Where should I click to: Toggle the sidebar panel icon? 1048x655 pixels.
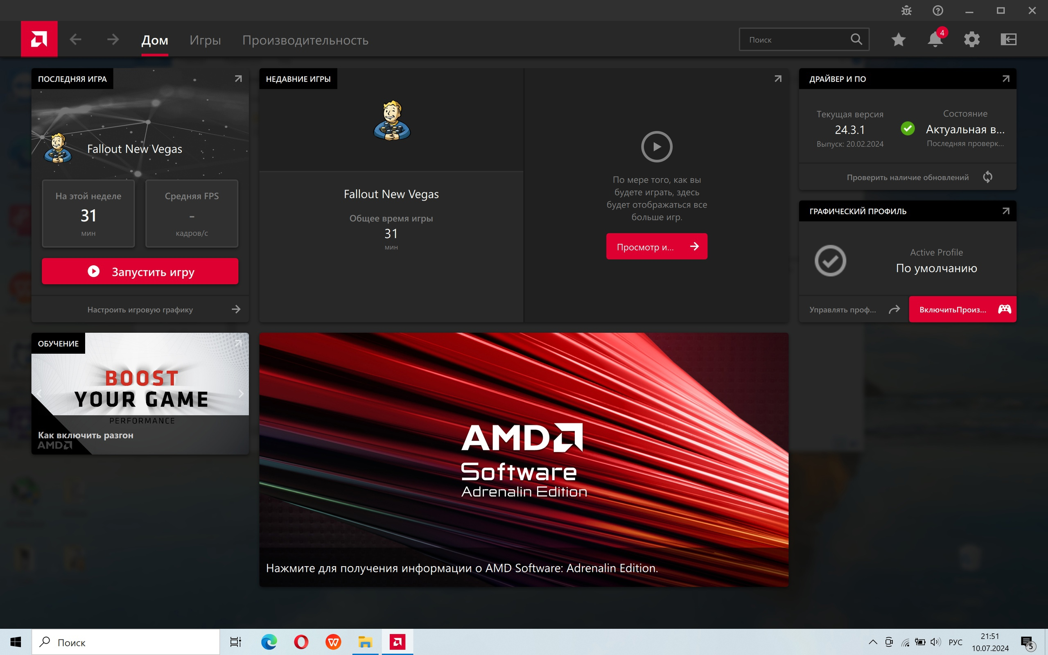(1009, 39)
